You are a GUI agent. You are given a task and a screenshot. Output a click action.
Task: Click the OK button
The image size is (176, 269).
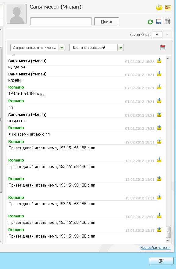click(161, 260)
